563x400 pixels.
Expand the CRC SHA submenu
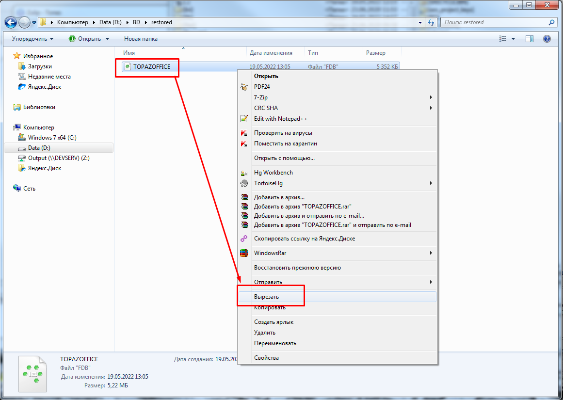338,108
